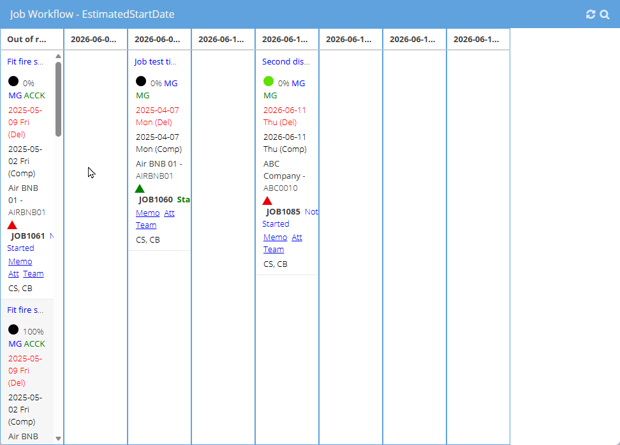The height and width of the screenshot is (445, 620).
Task: Click the red triangle above JOB1085
Action: point(268,200)
